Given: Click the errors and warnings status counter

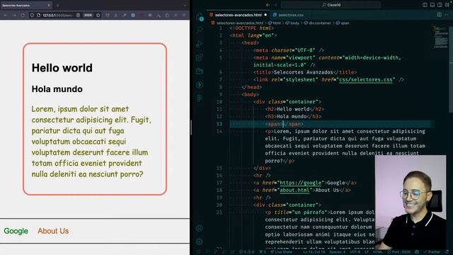Looking at the screenshot, I should click(x=246, y=252).
